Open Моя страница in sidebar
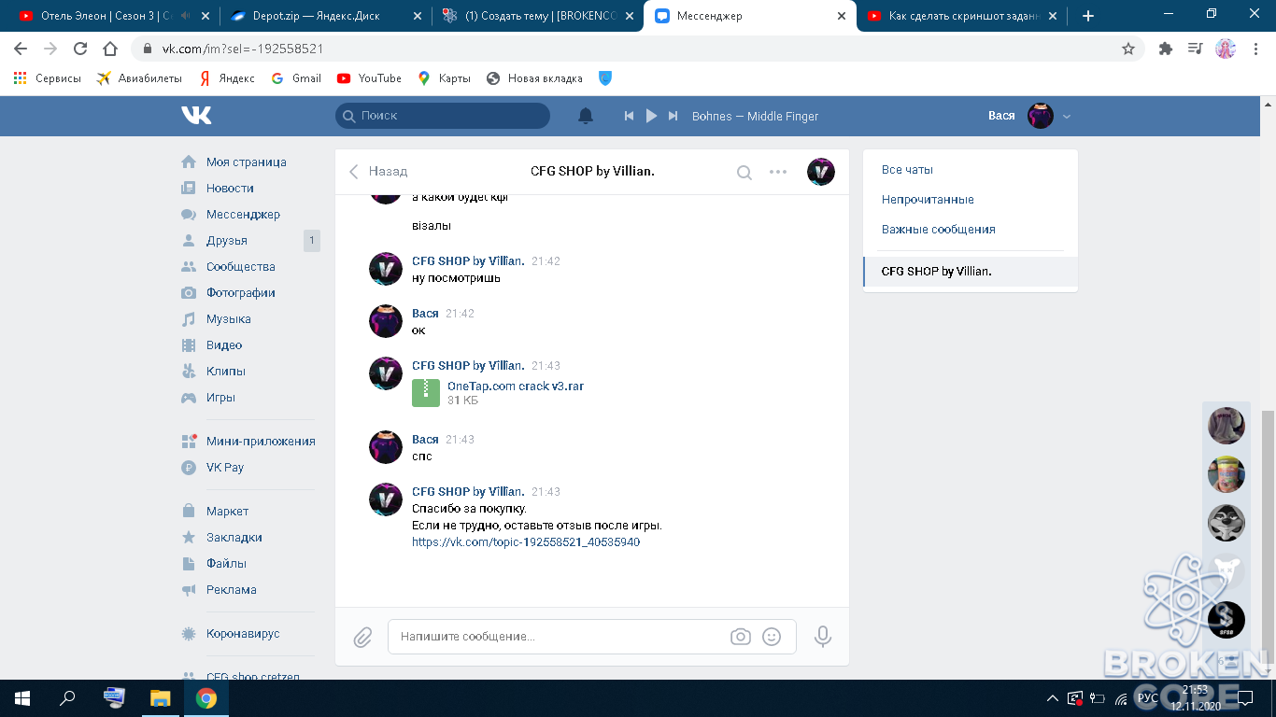 247,162
